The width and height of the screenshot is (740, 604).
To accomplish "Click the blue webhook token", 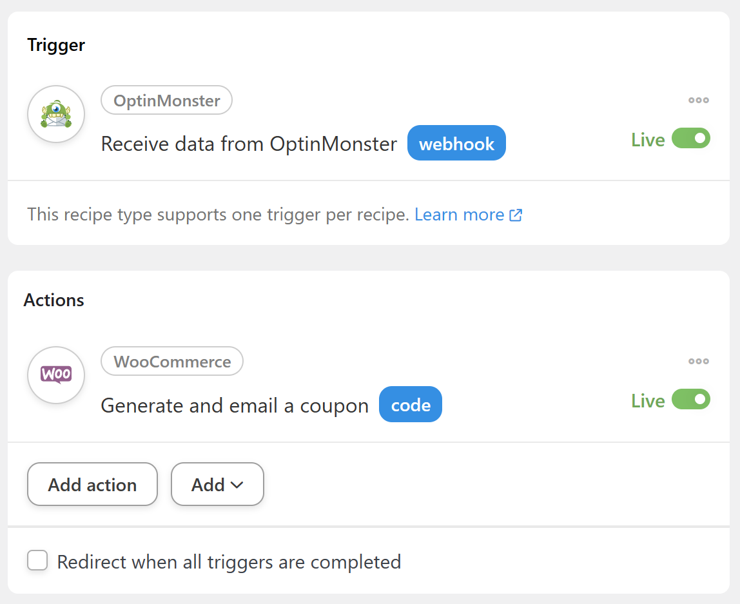I will click(x=456, y=143).
